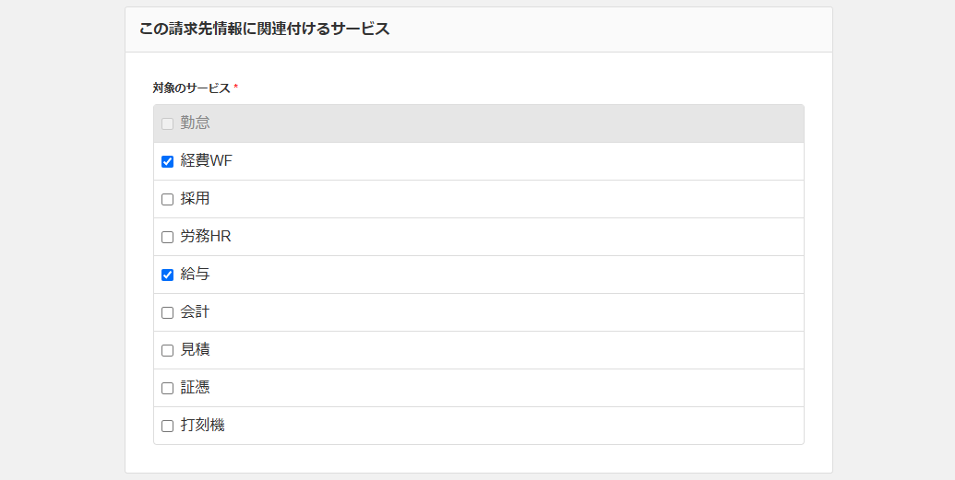Click the 見積 label text
This screenshot has height=480, width=955.
[x=196, y=350]
